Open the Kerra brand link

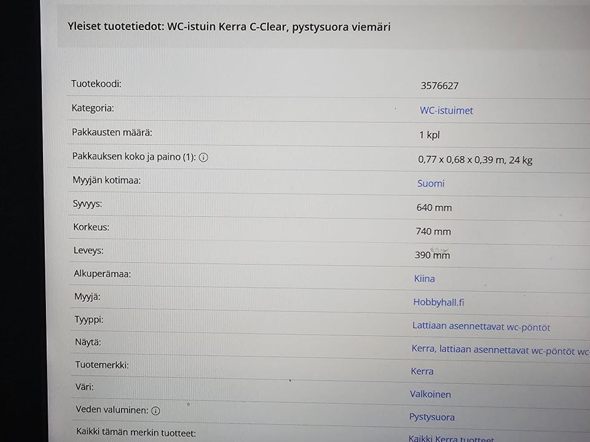pos(422,371)
